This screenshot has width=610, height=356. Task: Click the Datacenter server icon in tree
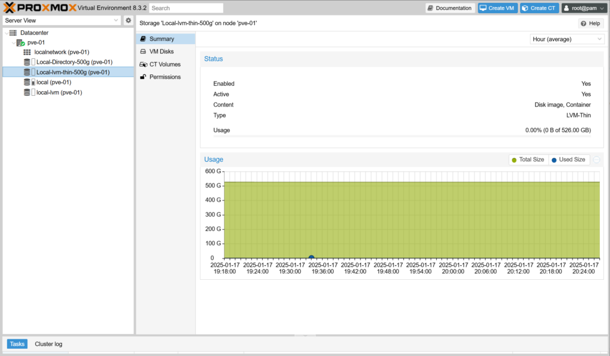point(13,33)
